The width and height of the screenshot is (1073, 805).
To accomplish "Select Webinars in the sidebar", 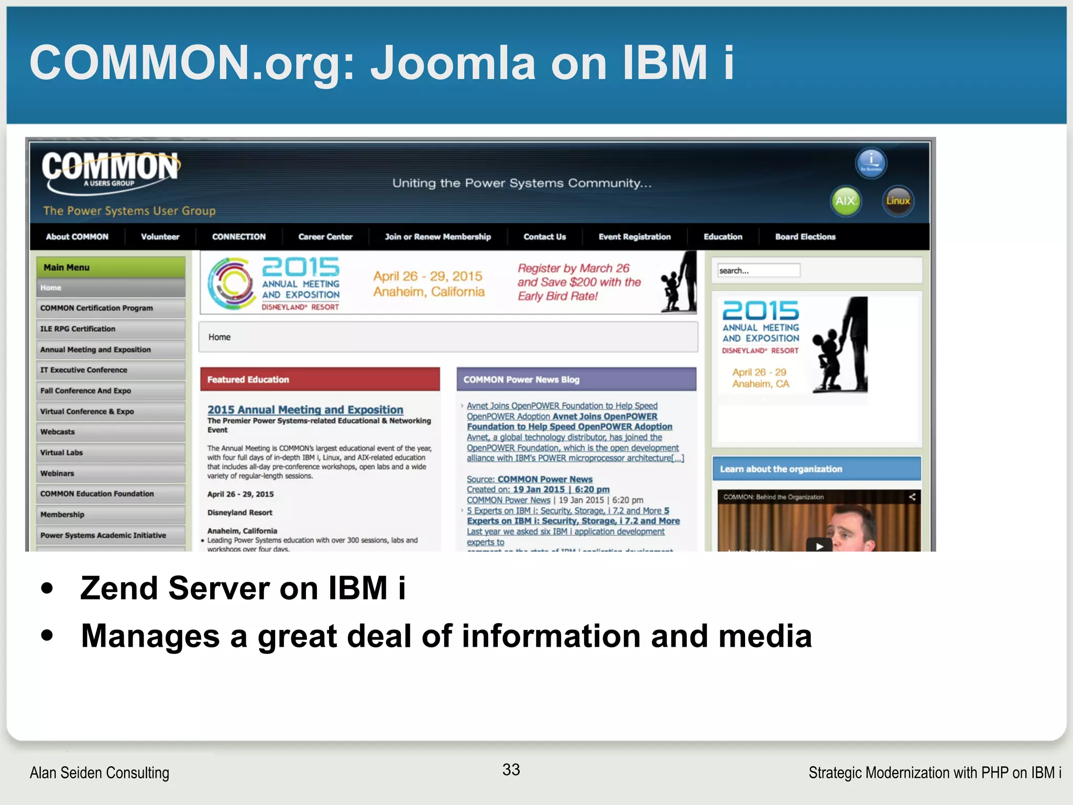I will 111,473.
